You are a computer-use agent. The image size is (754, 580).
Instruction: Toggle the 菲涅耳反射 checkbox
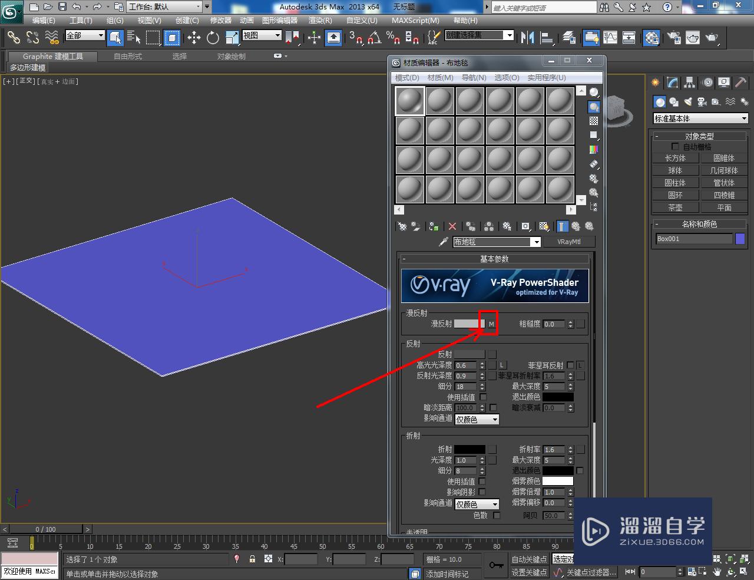pyautogui.click(x=570, y=365)
